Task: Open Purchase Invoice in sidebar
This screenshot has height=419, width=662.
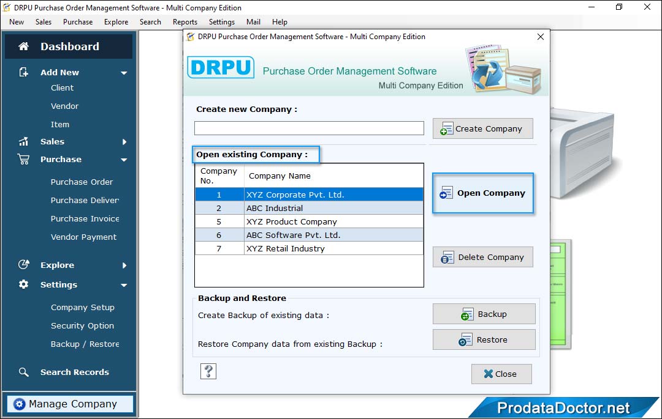Action: 85,218
